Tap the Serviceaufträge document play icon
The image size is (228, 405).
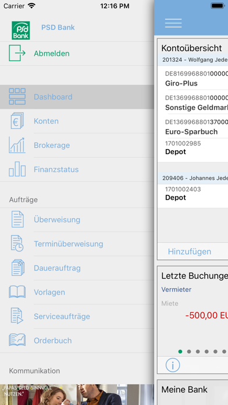[17, 316]
